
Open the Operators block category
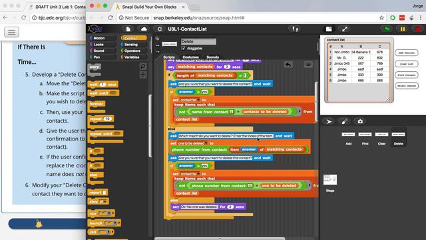[x=134, y=51]
